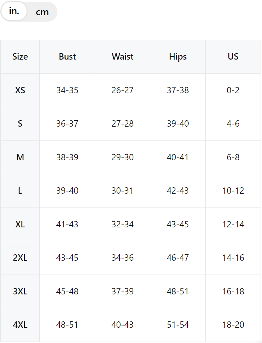Viewport: 262px width, 343px height.
Task: Select the 4XL size row label
Action: 20,325
